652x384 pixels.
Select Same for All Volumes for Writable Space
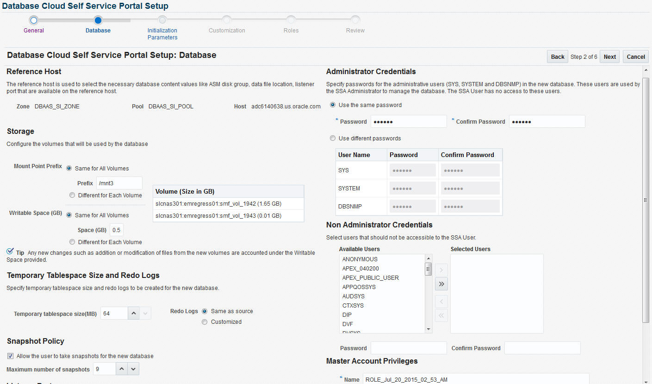(x=69, y=215)
